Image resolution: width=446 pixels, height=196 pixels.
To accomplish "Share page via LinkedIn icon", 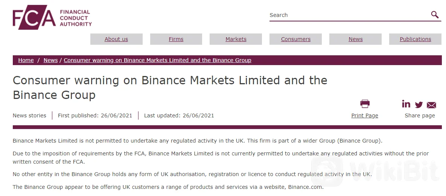I will pos(406,104).
